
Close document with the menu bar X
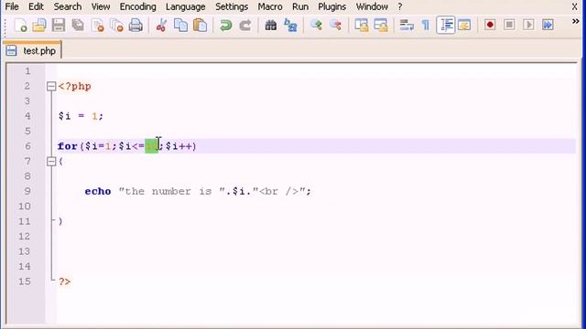575,6
